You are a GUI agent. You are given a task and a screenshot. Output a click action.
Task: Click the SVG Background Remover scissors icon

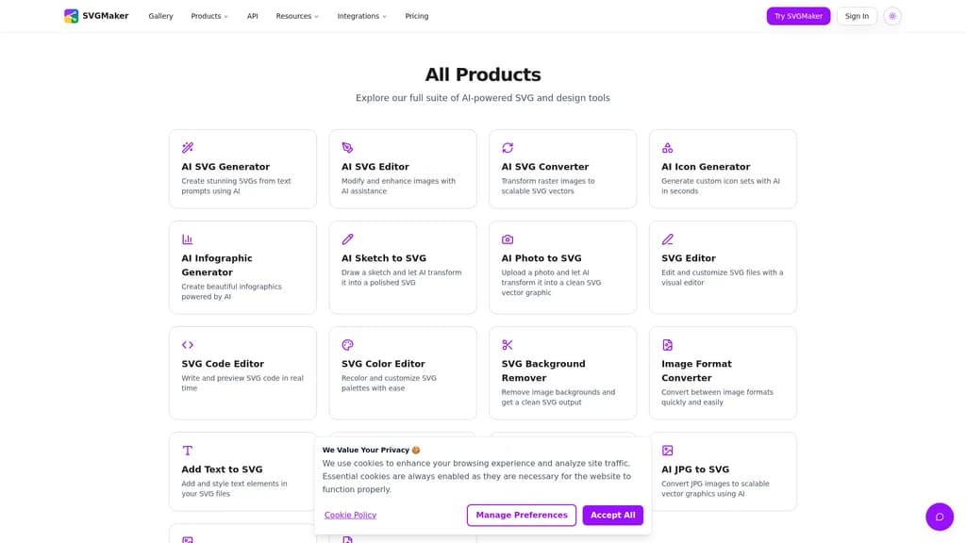pyautogui.click(x=507, y=345)
